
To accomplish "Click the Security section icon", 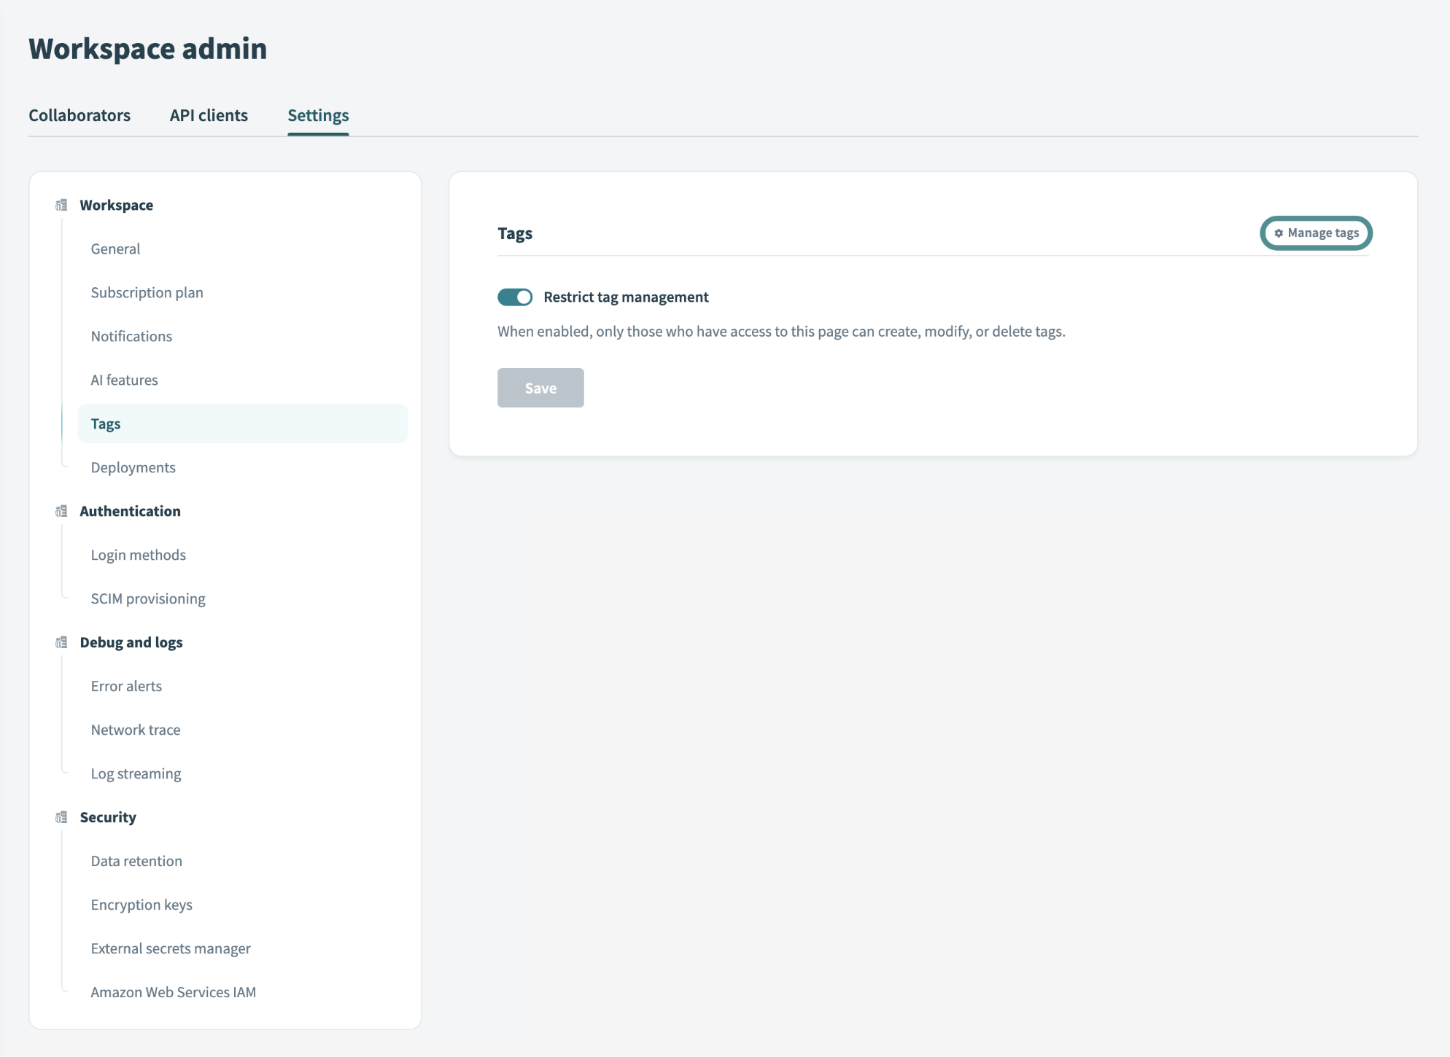I will [62, 817].
